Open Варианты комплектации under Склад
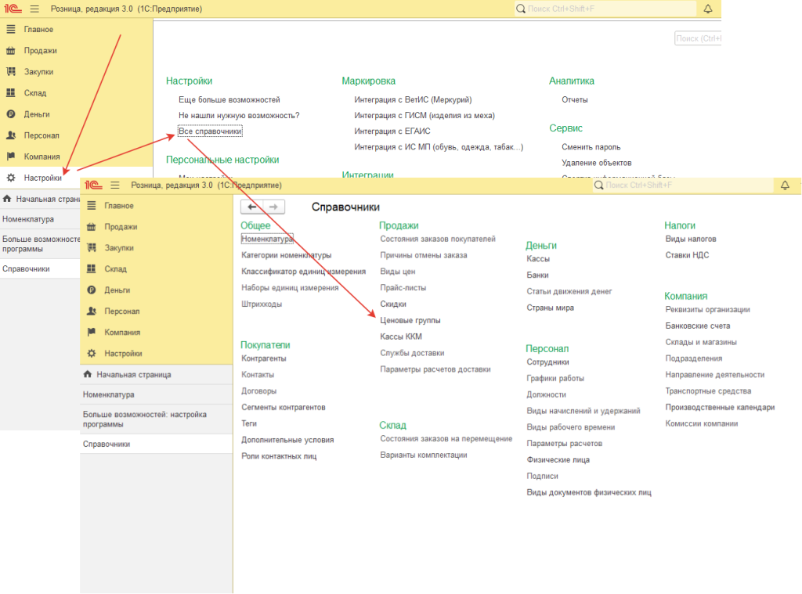 [x=424, y=455]
